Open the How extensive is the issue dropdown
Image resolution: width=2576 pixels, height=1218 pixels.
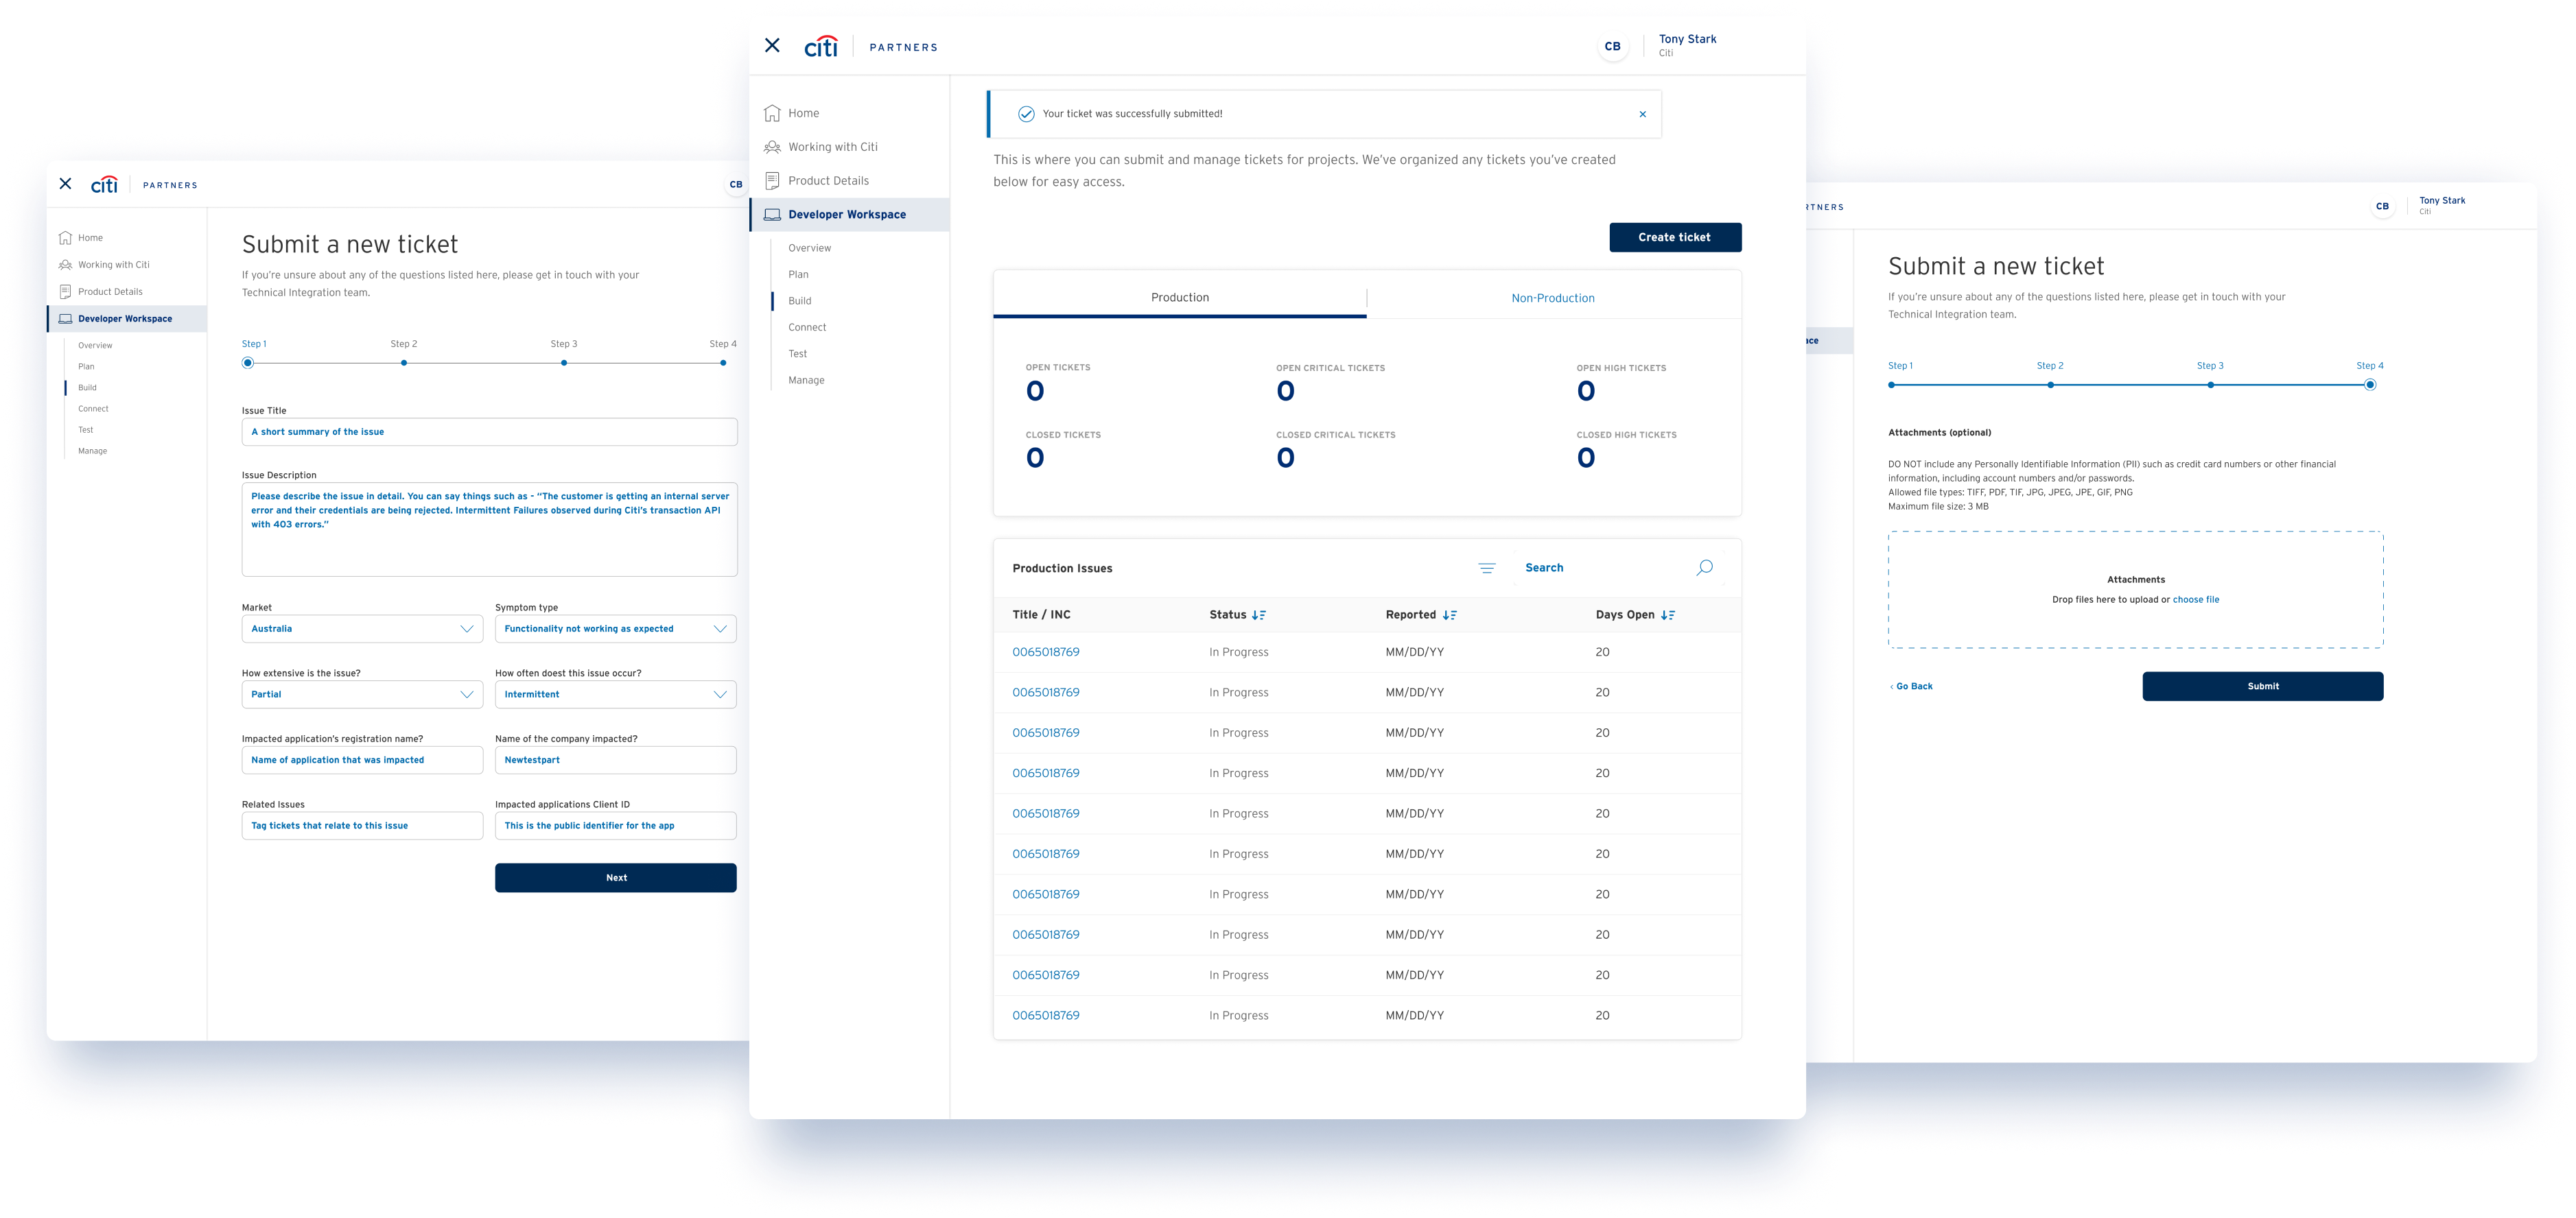point(362,695)
